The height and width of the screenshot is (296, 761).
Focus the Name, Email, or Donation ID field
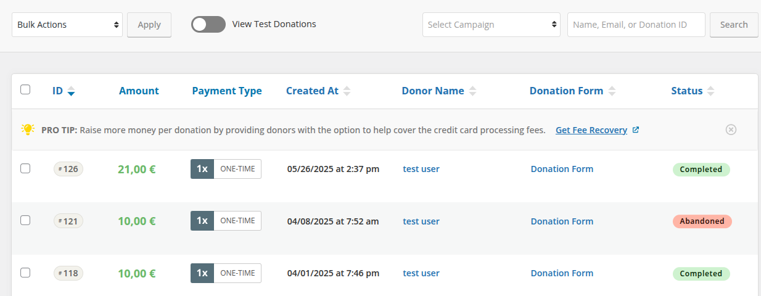(x=636, y=25)
